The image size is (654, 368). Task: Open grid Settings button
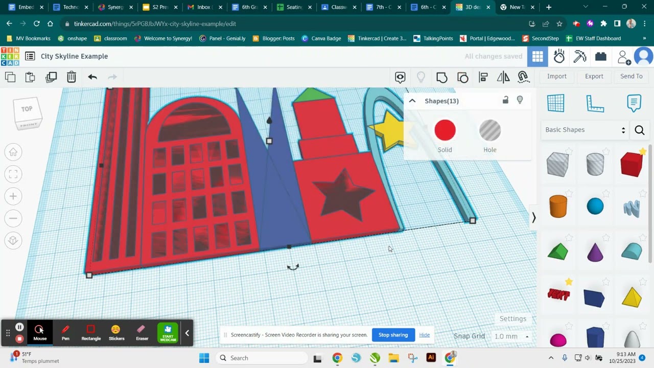coord(513,318)
